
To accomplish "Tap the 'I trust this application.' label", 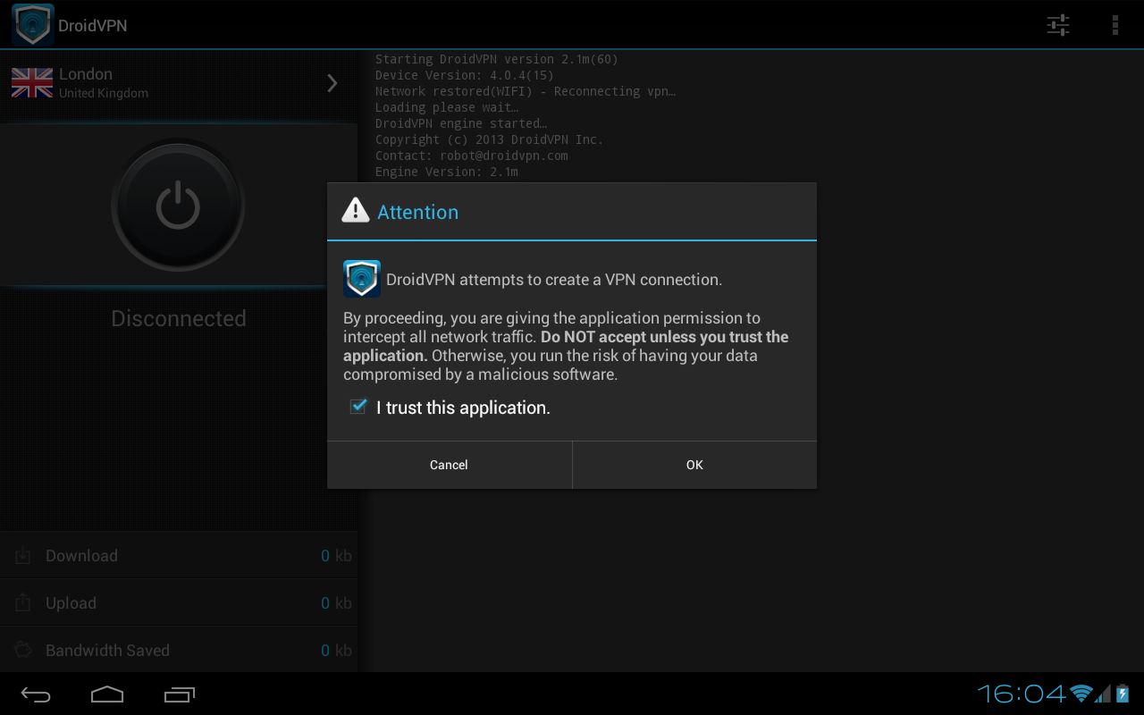I will pyautogui.click(x=463, y=408).
